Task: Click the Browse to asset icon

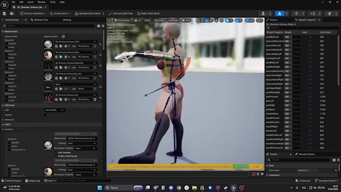Action: (x=12, y=14)
